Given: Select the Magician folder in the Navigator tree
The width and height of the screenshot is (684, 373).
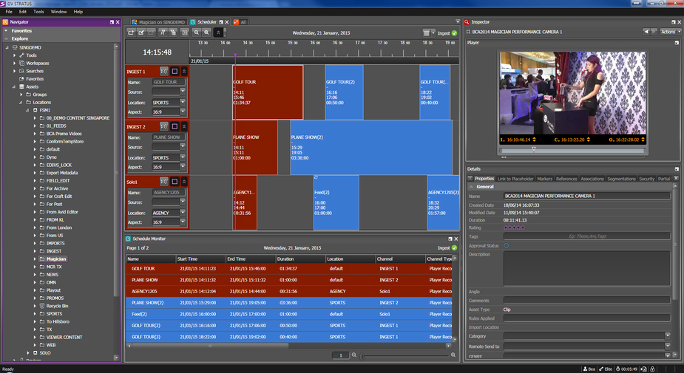Looking at the screenshot, I should pyautogui.click(x=56, y=259).
